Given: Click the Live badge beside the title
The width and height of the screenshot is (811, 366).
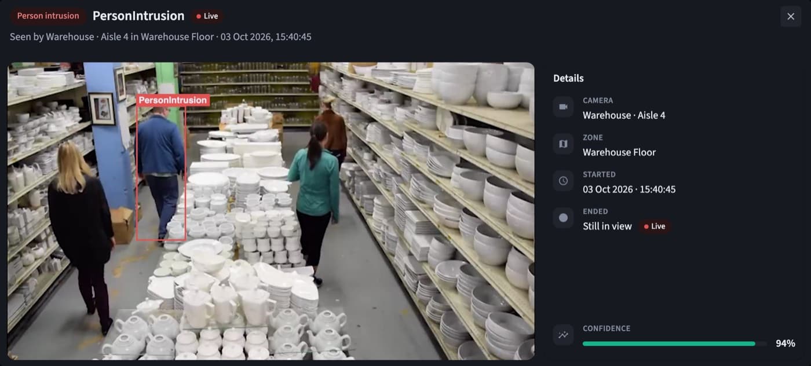Looking at the screenshot, I should [207, 16].
